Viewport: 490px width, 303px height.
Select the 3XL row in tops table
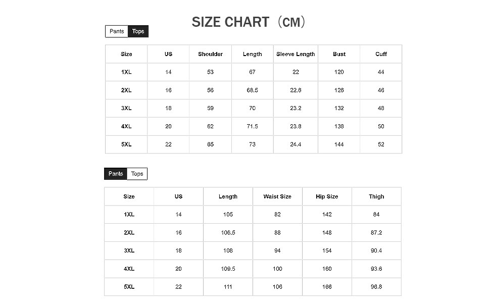pyautogui.click(x=254, y=109)
